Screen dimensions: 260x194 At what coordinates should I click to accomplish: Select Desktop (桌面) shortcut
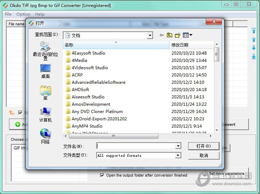(45, 71)
